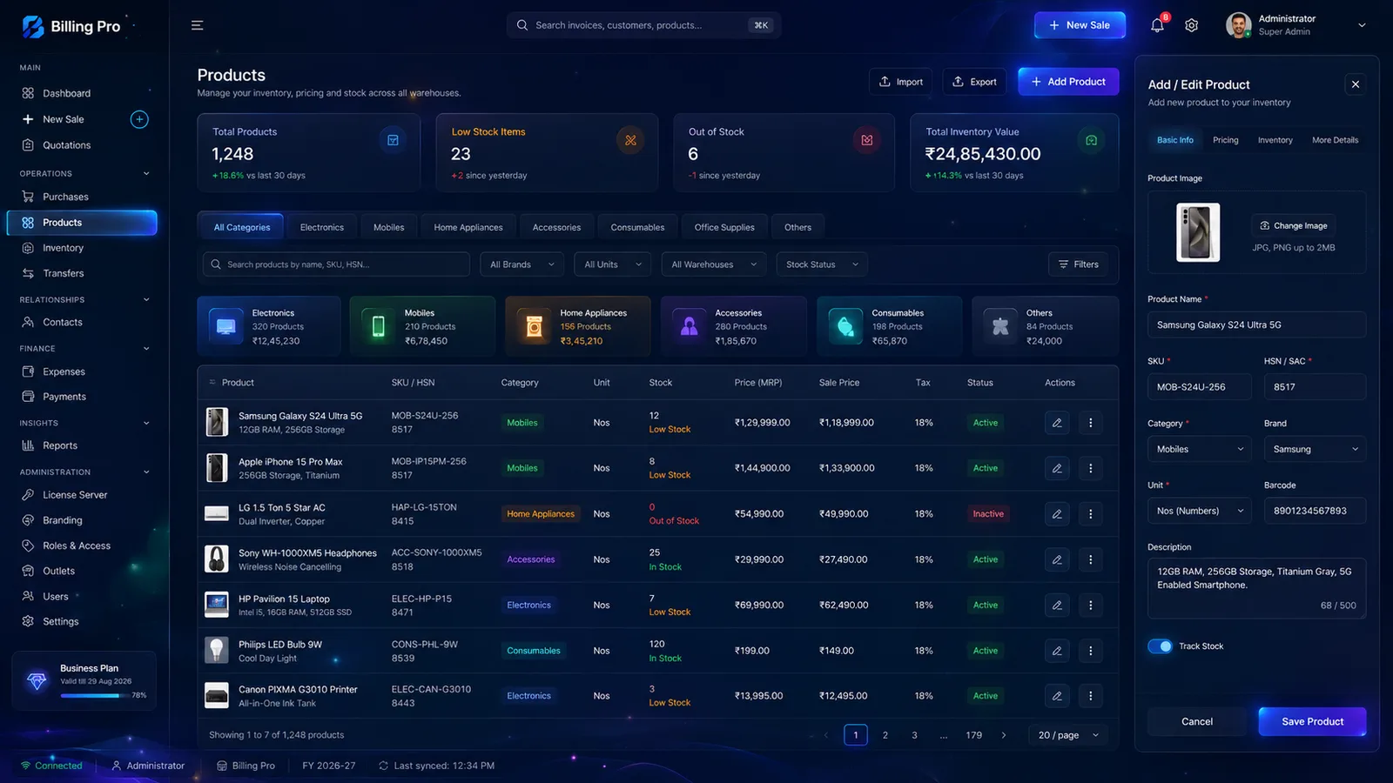Click the Consumables category card icon
The image size is (1393, 783).
tap(845, 326)
